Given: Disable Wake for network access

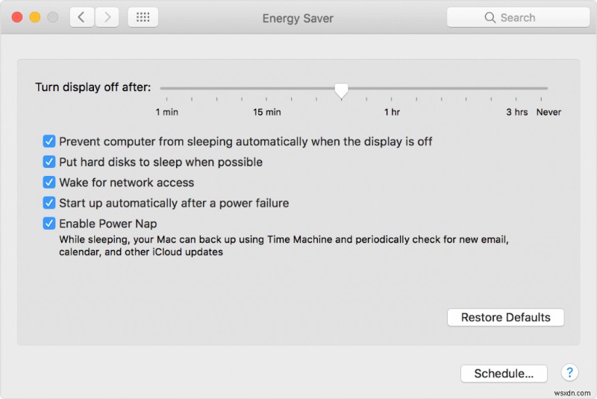Looking at the screenshot, I should 49,183.
